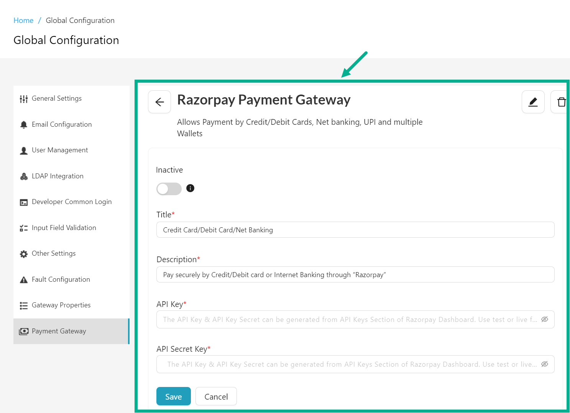Reveal the API Secret Key field
The width and height of the screenshot is (570, 413).
click(x=545, y=364)
